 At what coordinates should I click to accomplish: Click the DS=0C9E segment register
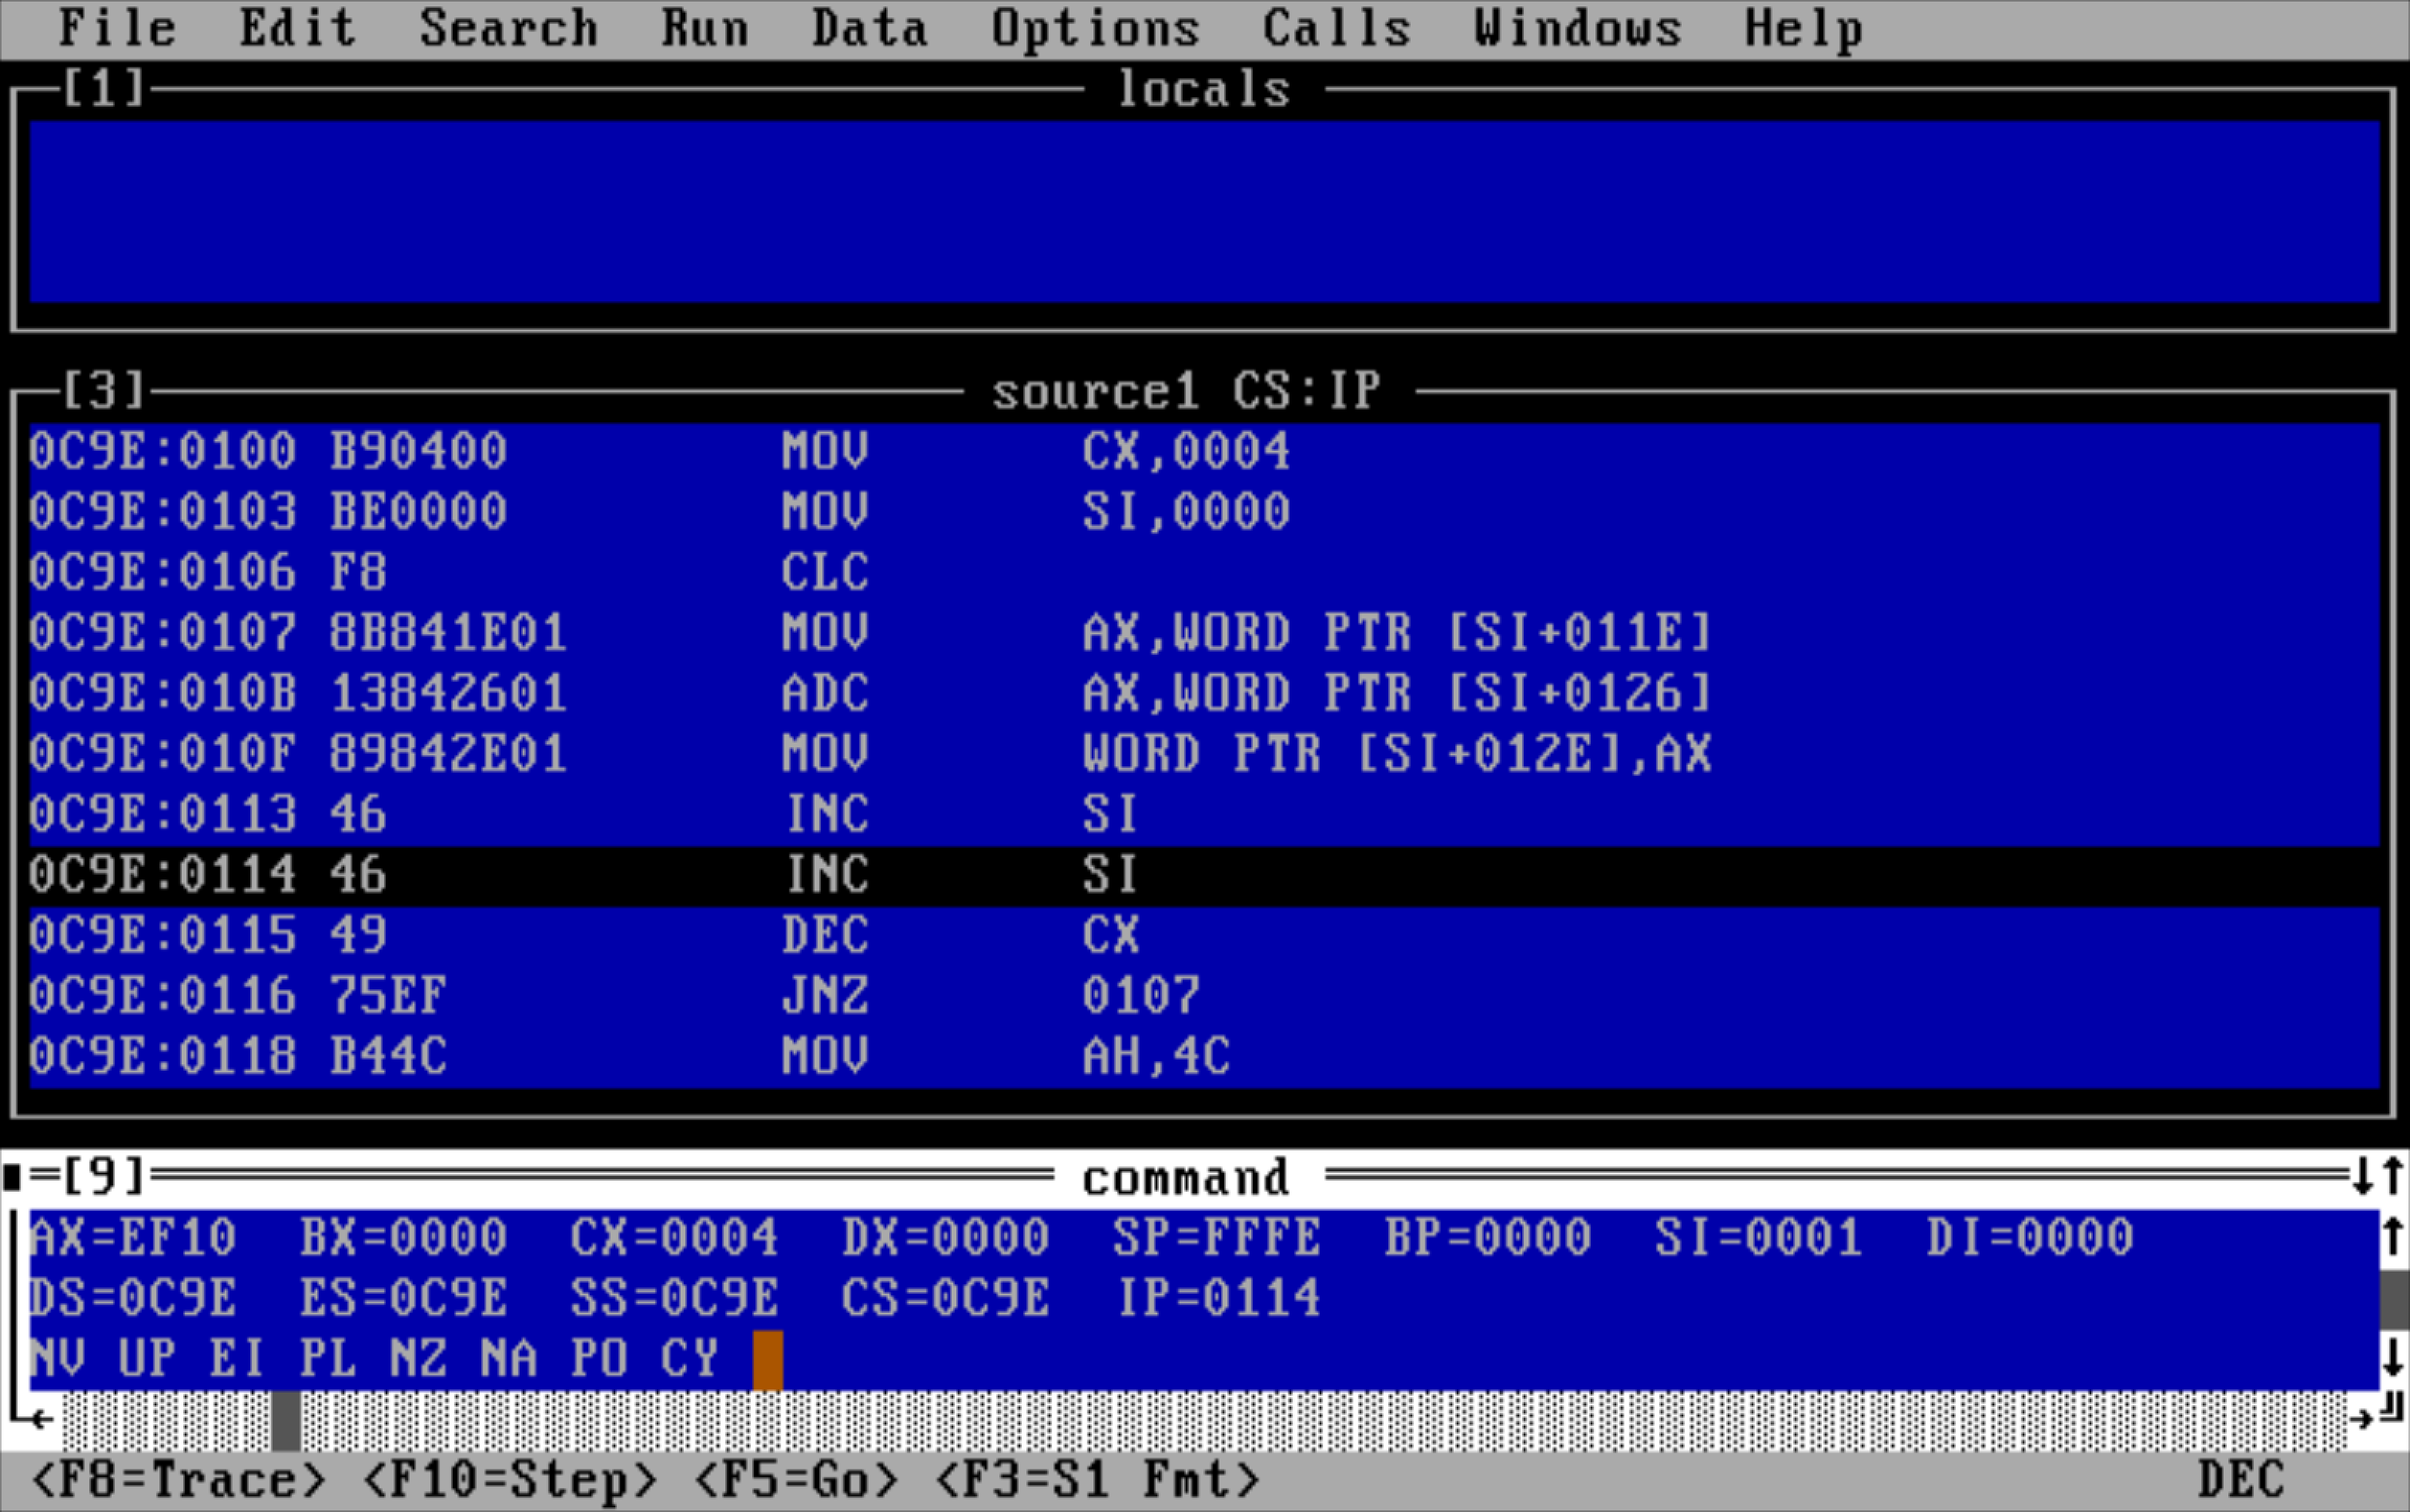(133, 1298)
